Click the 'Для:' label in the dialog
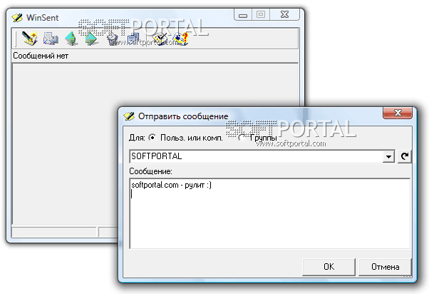Image resolution: width=429 pixels, height=294 pixels. click(137, 138)
